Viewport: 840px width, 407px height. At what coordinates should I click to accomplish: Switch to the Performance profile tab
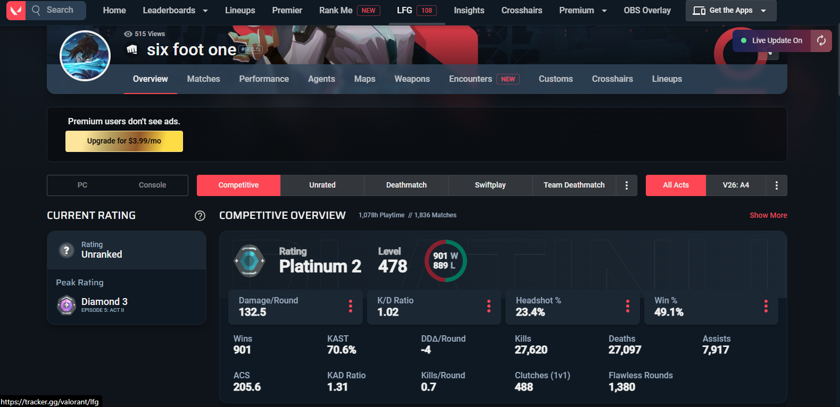tap(264, 79)
